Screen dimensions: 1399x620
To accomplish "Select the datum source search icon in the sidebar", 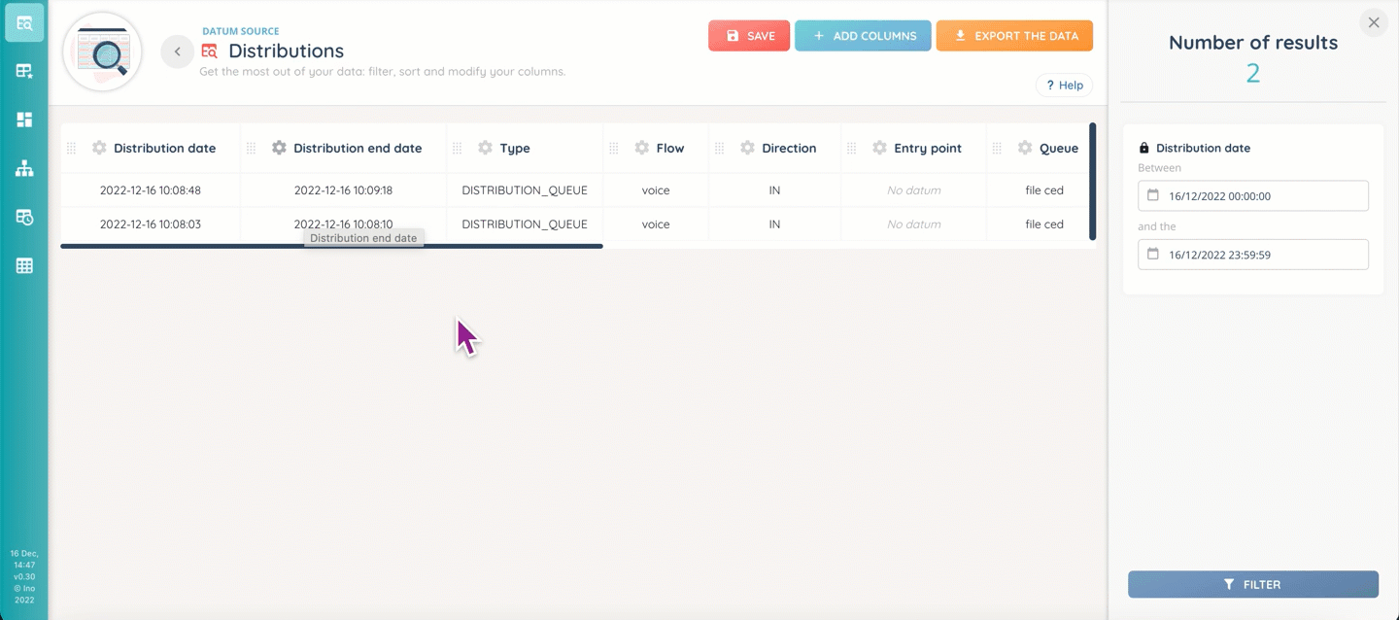I will point(24,23).
